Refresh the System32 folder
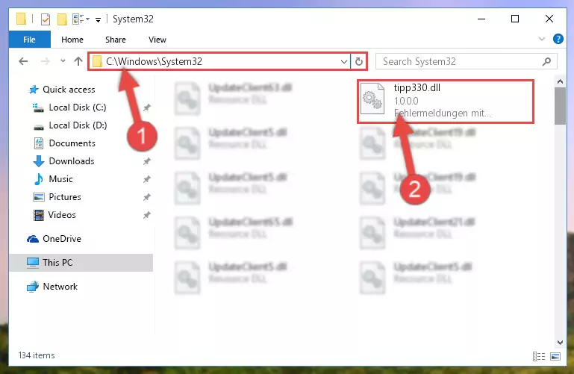 click(x=359, y=61)
